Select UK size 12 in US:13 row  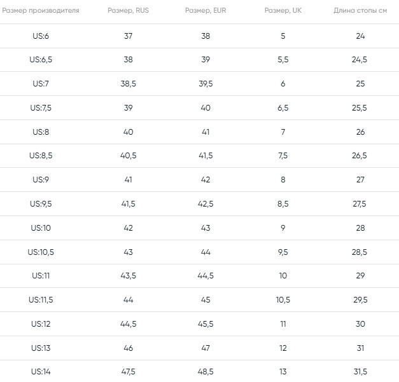[x=283, y=348]
